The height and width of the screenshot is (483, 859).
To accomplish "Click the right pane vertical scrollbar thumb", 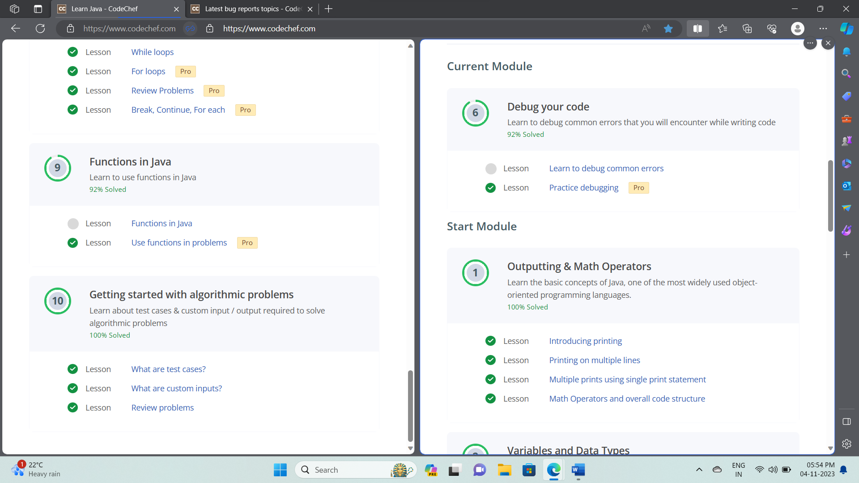I will [x=830, y=196].
